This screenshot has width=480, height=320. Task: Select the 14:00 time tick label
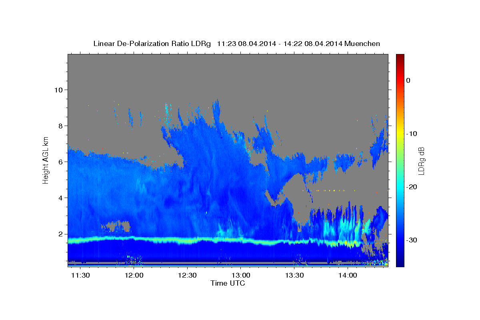coord(348,276)
